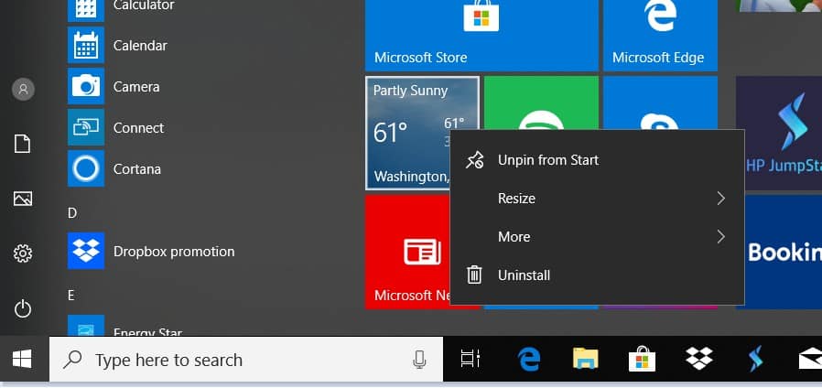Open the Weather tile showing Partly Sunny
The width and height of the screenshot is (822, 388).
click(x=407, y=134)
